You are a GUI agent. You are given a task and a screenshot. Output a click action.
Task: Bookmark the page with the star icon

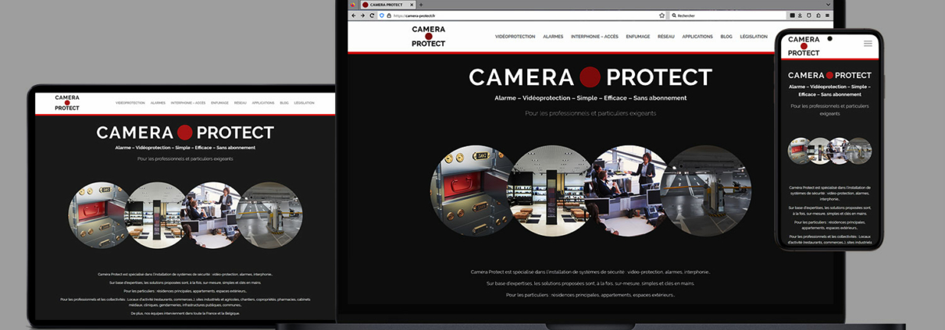[661, 15]
